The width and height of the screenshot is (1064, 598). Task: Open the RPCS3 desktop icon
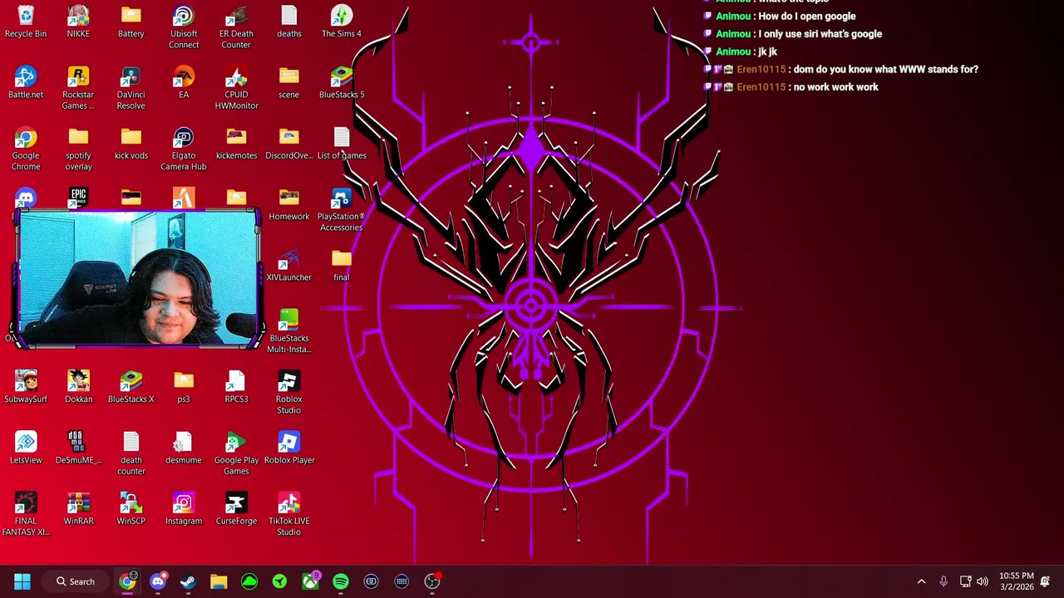pos(236,388)
